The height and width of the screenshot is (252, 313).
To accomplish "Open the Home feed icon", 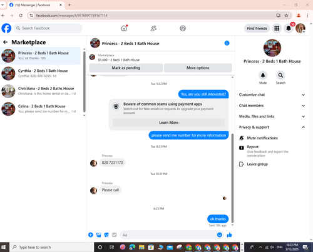I will 124,28.
